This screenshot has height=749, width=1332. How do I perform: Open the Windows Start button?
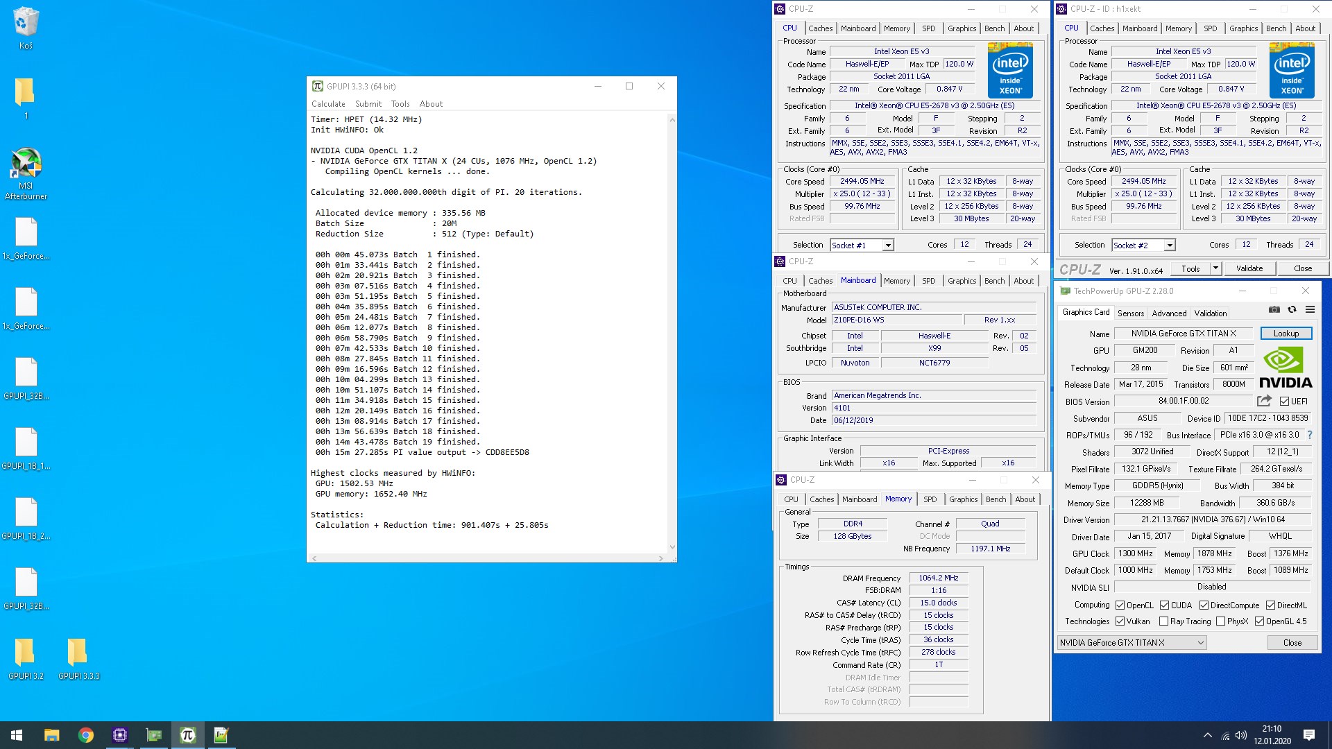click(17, 735)
